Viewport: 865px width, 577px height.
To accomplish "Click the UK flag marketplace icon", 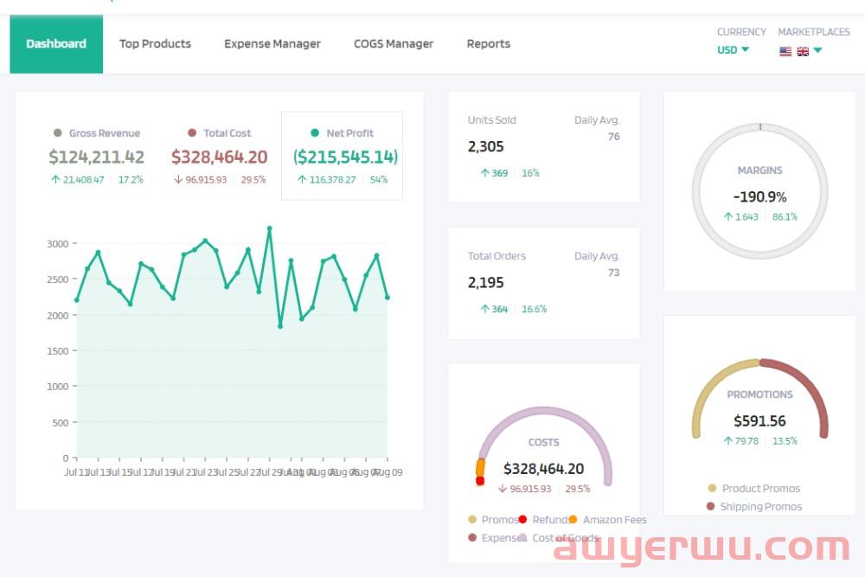I will pyautogui.click(x=803, y=51).
